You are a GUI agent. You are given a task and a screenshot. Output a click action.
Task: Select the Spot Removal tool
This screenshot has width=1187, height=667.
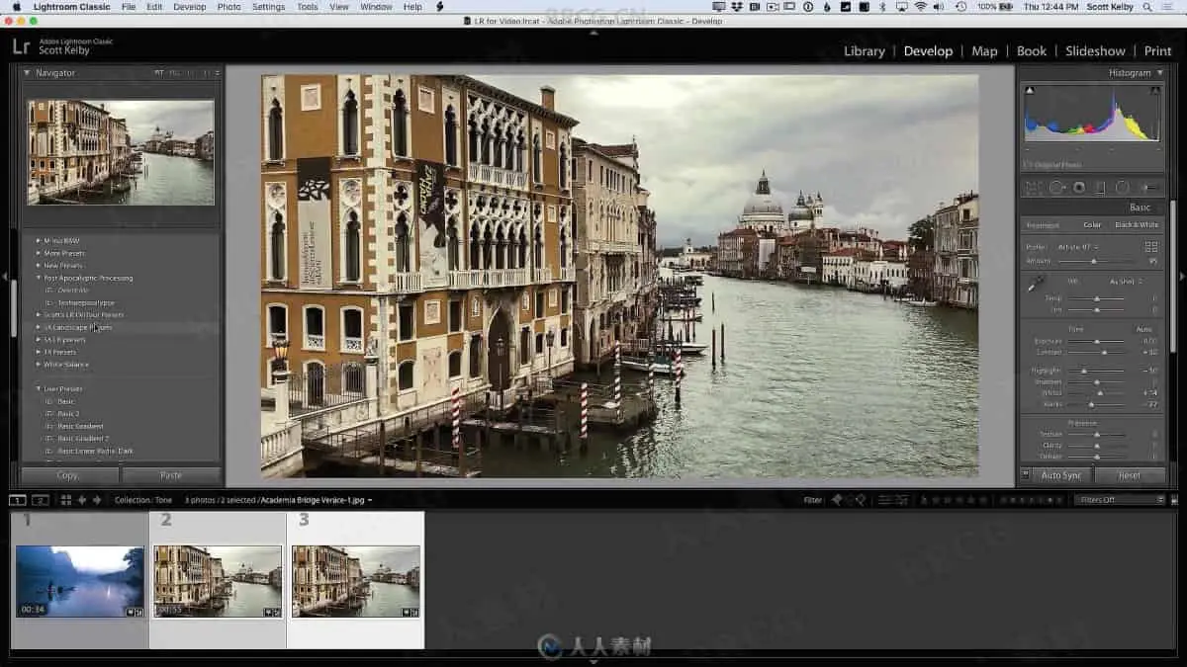point(1056,188)
